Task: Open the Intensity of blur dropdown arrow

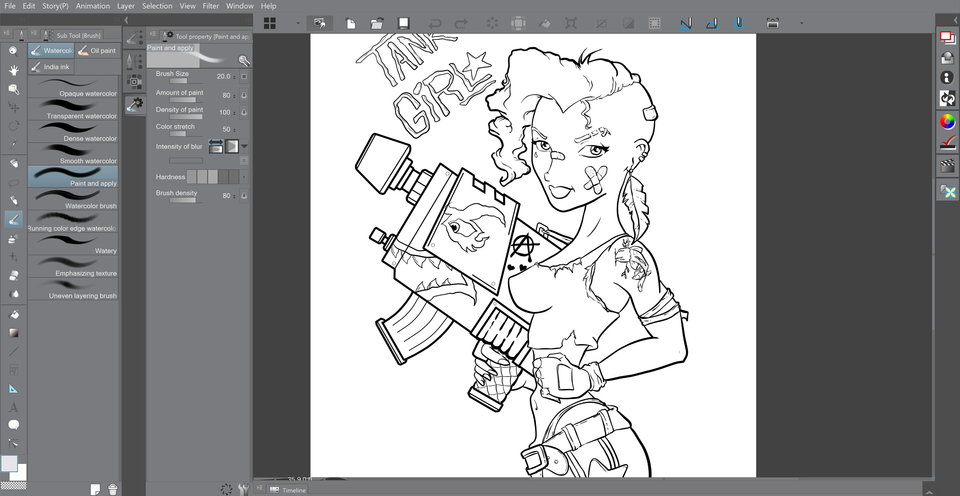Action: (x=244, y=146)
